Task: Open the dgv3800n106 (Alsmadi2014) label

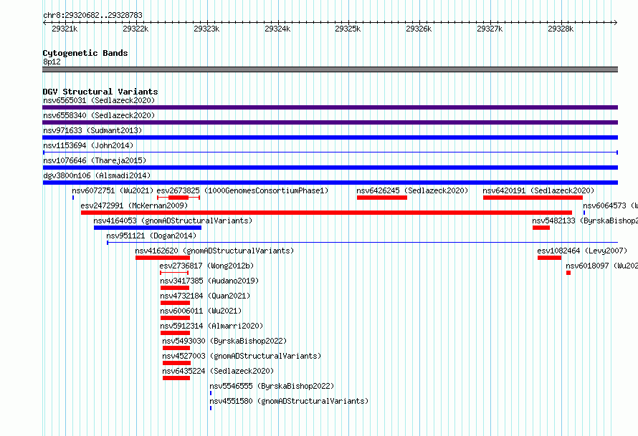Action: [97, 175]
